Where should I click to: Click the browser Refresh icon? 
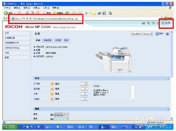point(32,13)
